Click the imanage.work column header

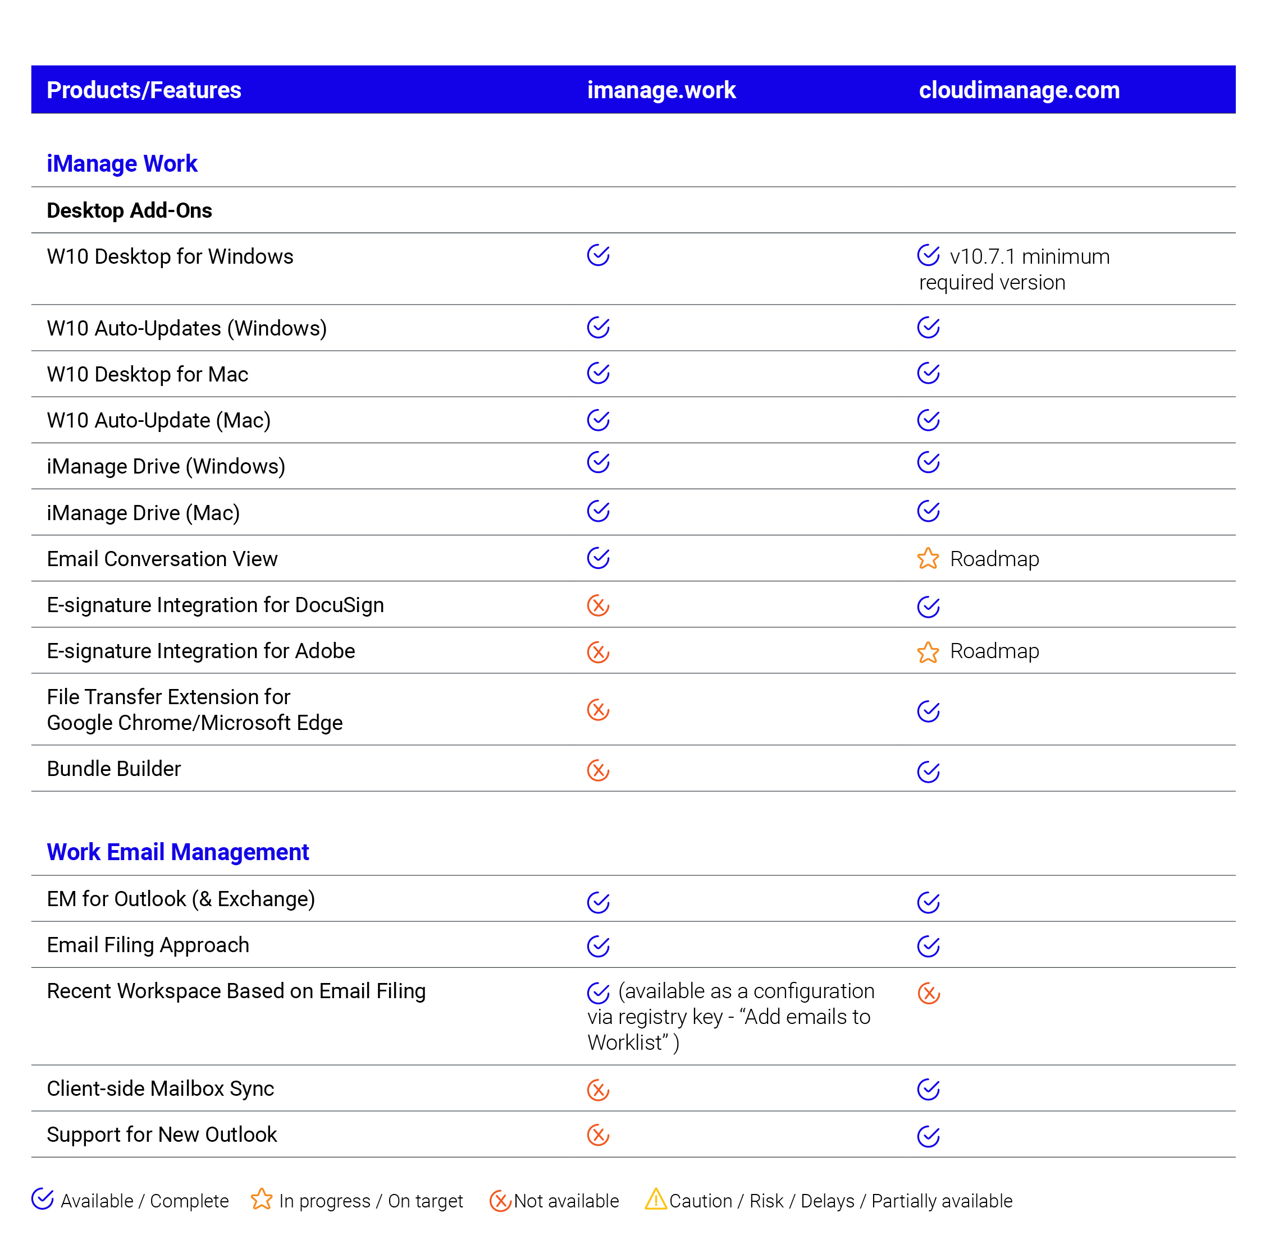pos(661,90)
